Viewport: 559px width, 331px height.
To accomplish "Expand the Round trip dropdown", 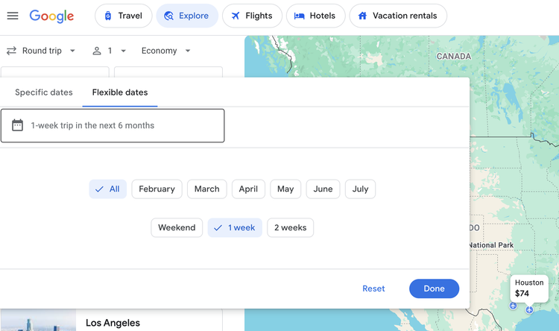I will coord(41,51).
